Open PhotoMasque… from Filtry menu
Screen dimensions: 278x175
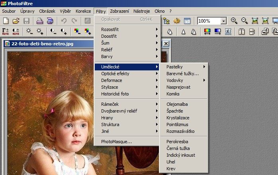pyautogui.click(x=127, y=142)
